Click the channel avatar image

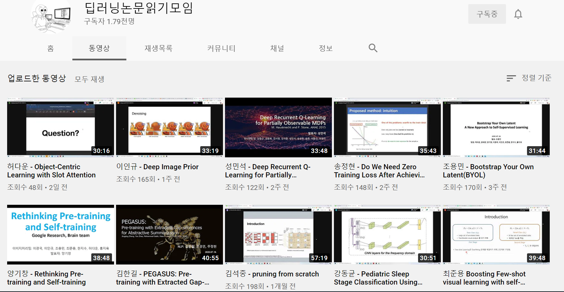[x=51, y=16]
